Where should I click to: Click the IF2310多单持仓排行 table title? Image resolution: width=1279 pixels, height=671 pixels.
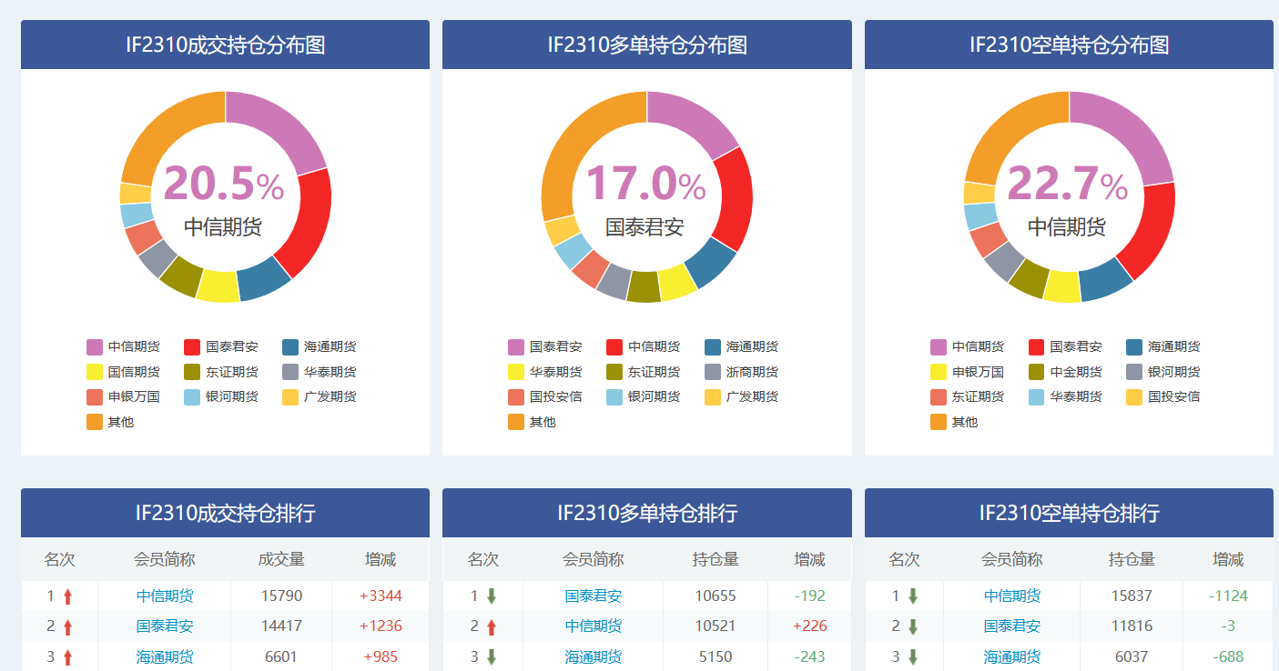point(647,513)
